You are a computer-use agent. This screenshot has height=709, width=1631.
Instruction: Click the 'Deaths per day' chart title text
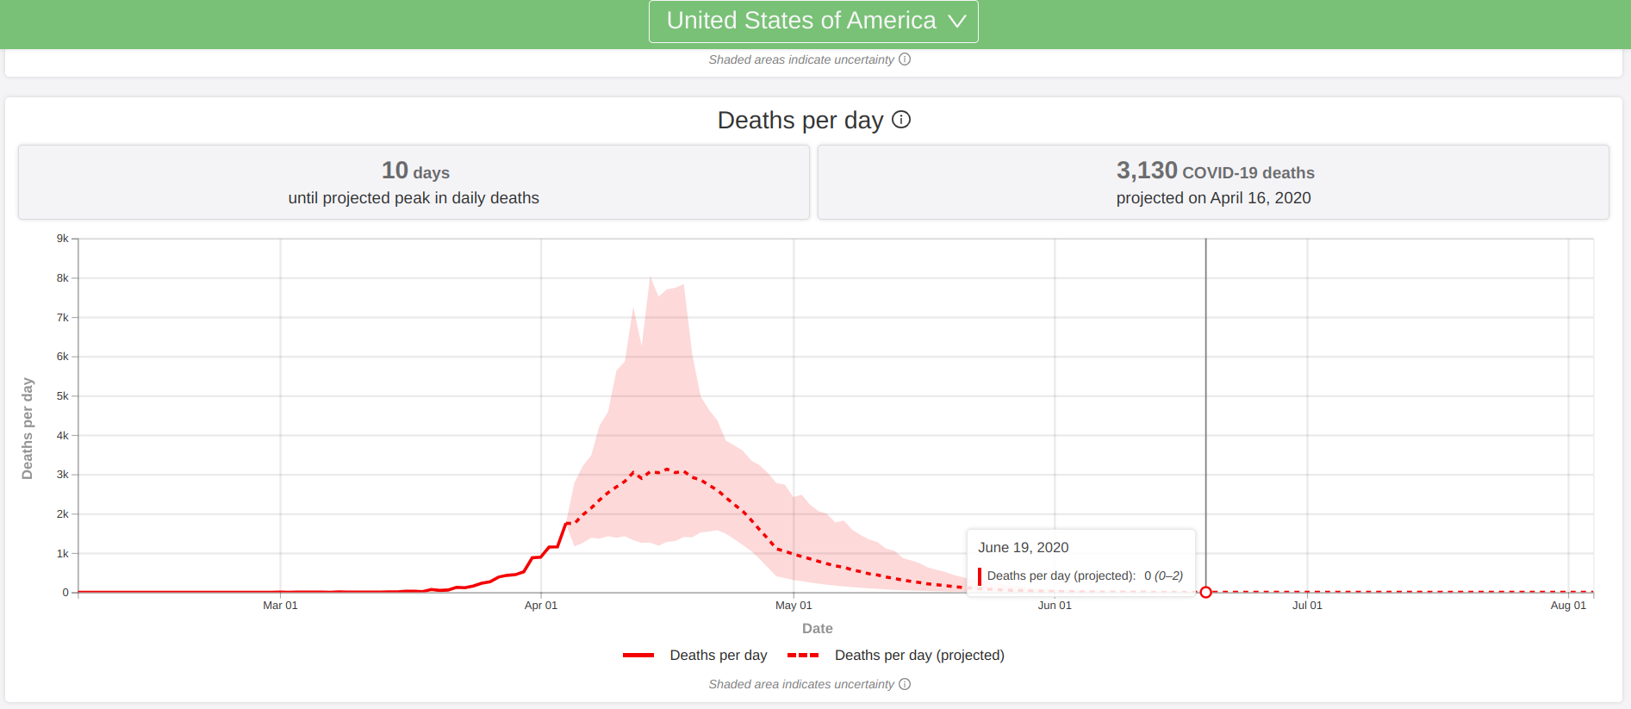(x=800, y=120)
